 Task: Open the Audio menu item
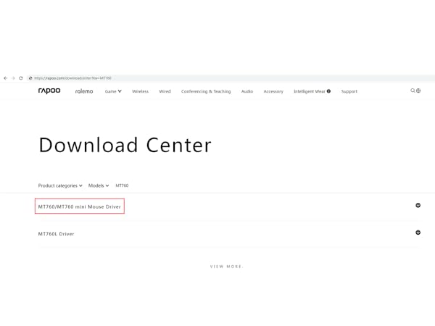pyautogui.click(x=247, y=91)
